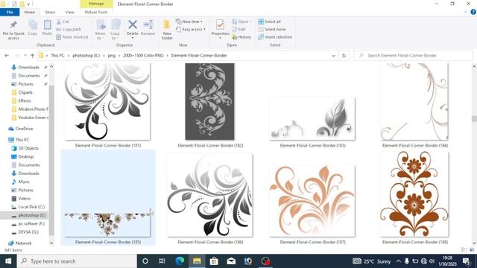Go up one folder level
The height and width of the screenshot is (268, 477).
(x=32, y=56)
